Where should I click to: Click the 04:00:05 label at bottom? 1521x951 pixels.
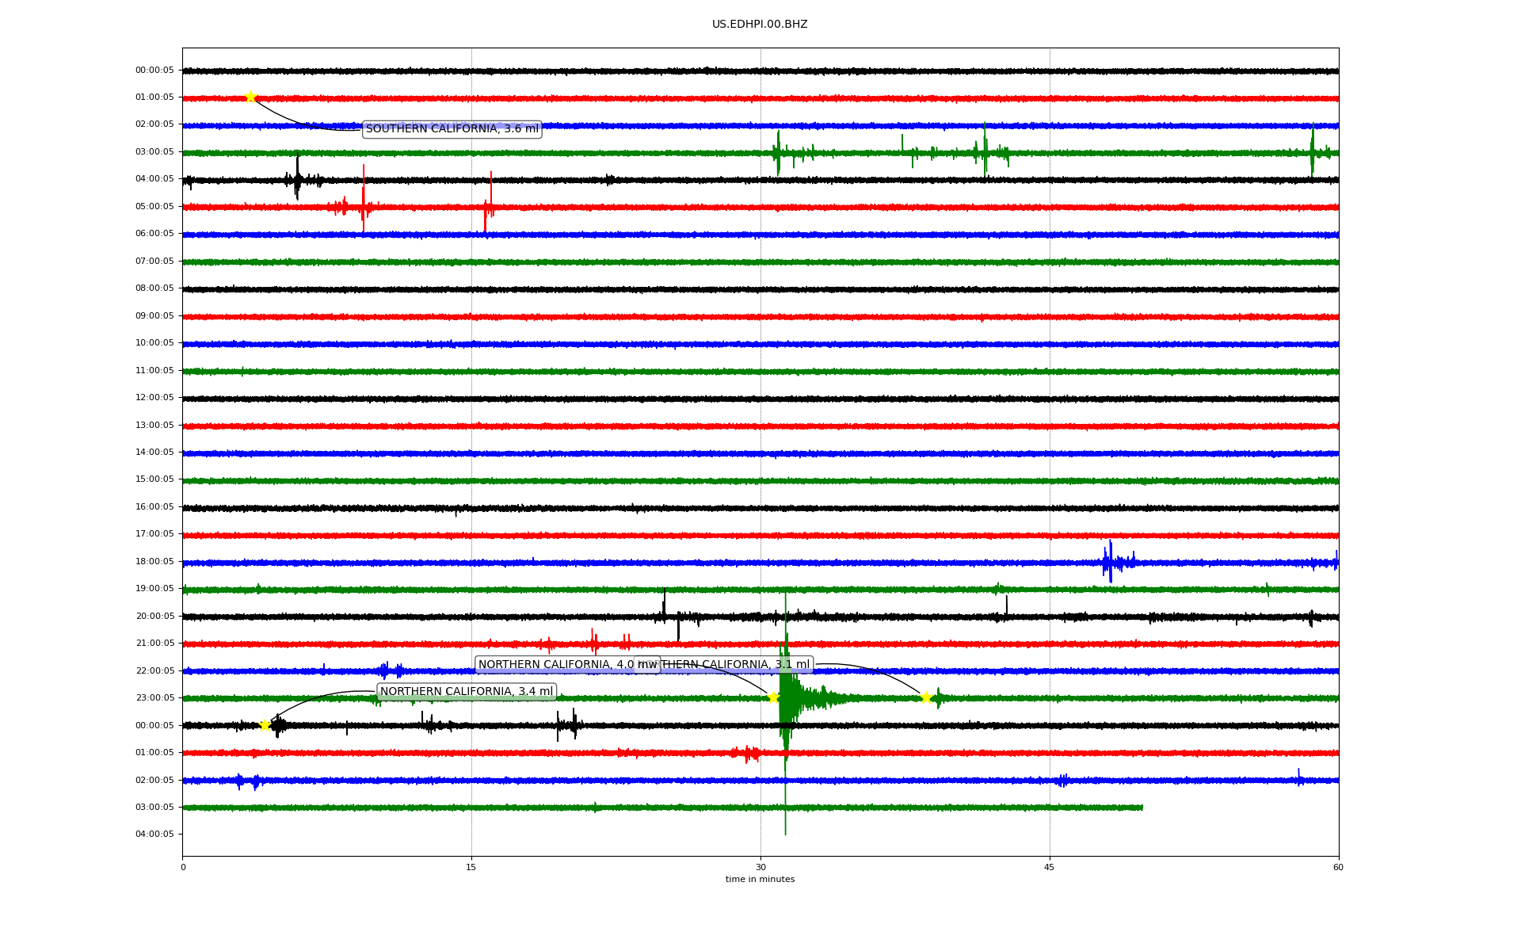154,835
